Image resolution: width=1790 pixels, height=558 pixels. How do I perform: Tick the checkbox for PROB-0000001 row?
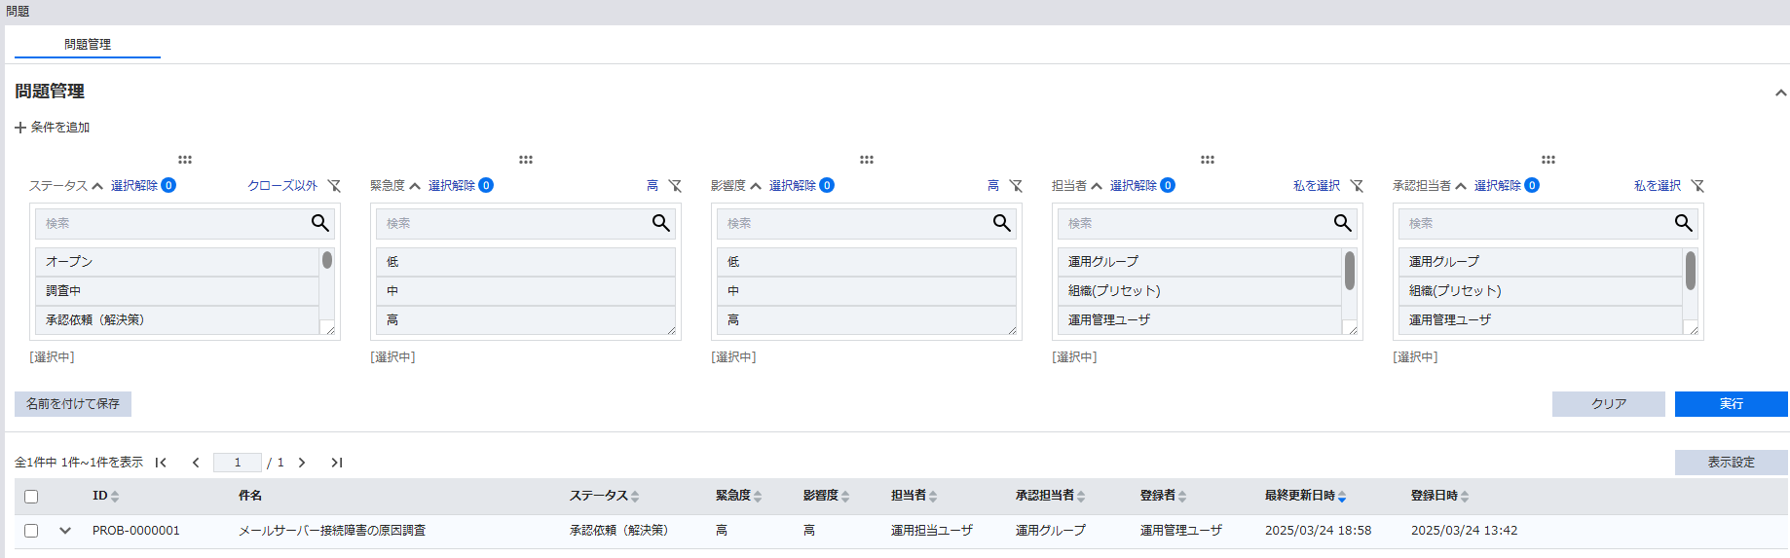click(x=31, y=531)
